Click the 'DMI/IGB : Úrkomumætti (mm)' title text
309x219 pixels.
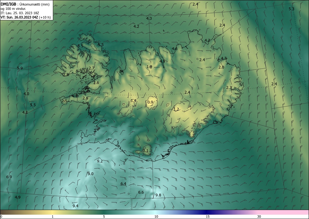coord(25,4)
